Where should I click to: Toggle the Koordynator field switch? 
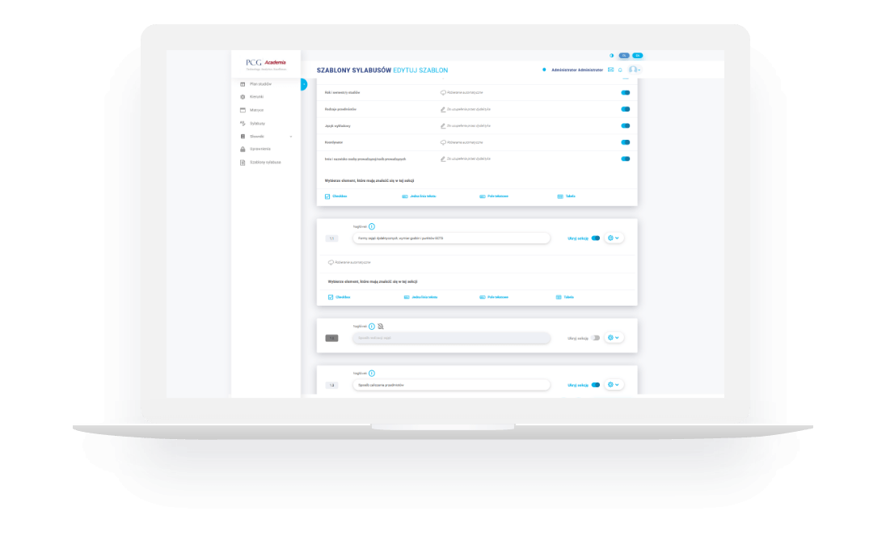tap(625, 142)
